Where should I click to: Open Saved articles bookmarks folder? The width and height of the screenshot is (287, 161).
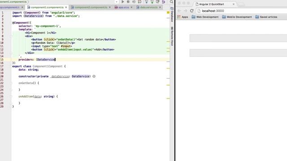tap(266, 17)
